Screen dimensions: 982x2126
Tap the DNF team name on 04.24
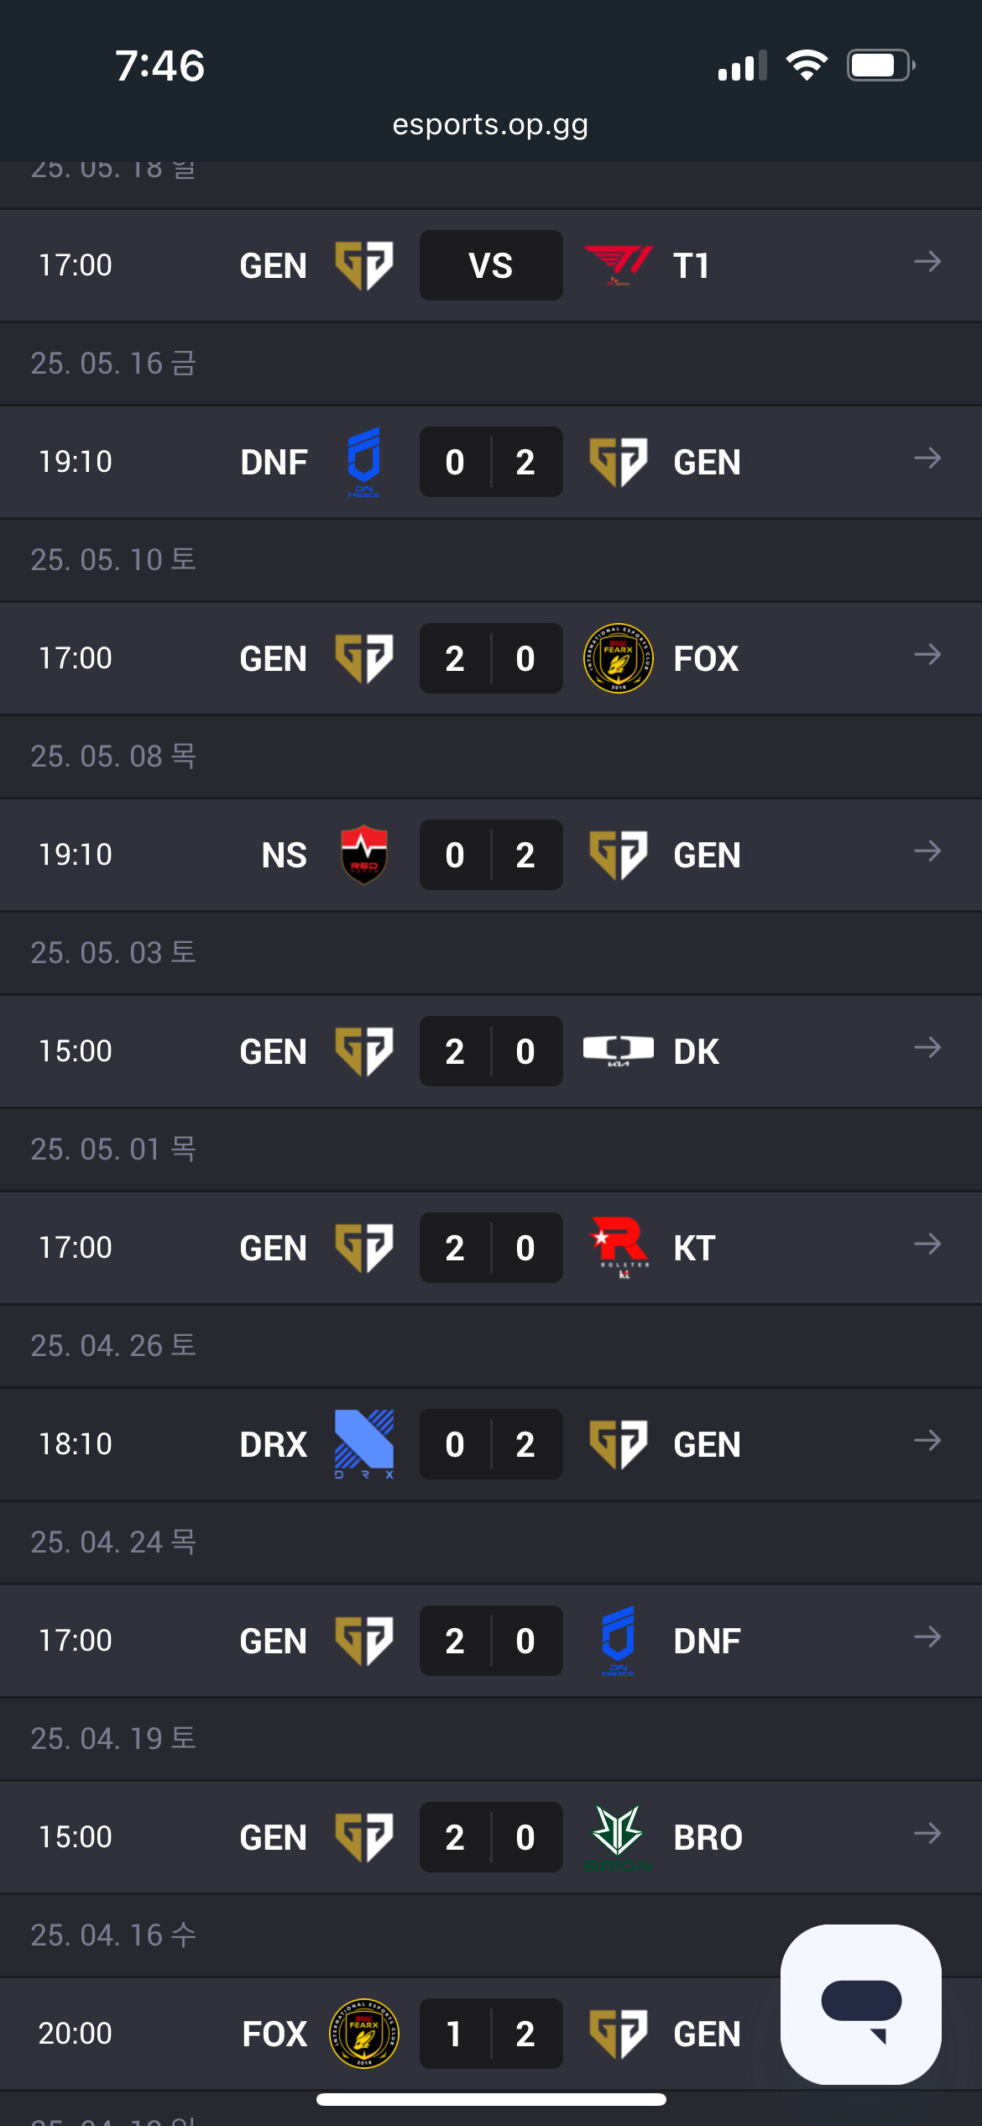(x=707, y=1641)
